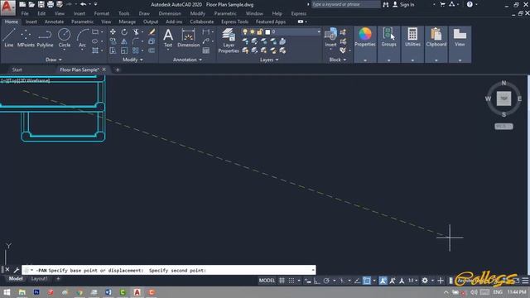
Task: Select the Arc tool
Action: (x=82, y=38)
